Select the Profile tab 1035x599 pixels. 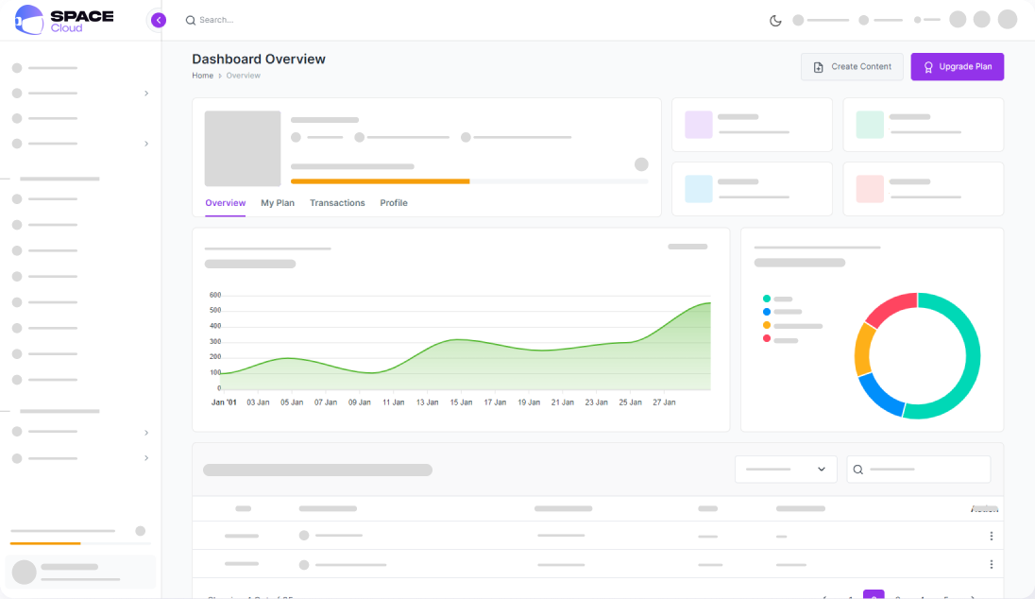(x=394, y=203)
